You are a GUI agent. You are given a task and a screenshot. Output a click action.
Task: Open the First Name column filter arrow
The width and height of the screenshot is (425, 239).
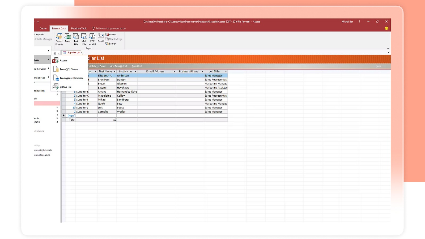click(115, 71)
